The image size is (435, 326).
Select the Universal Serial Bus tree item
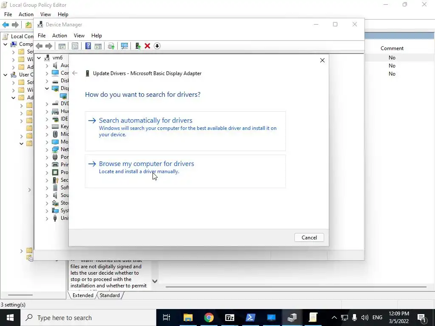pos(60,219)
